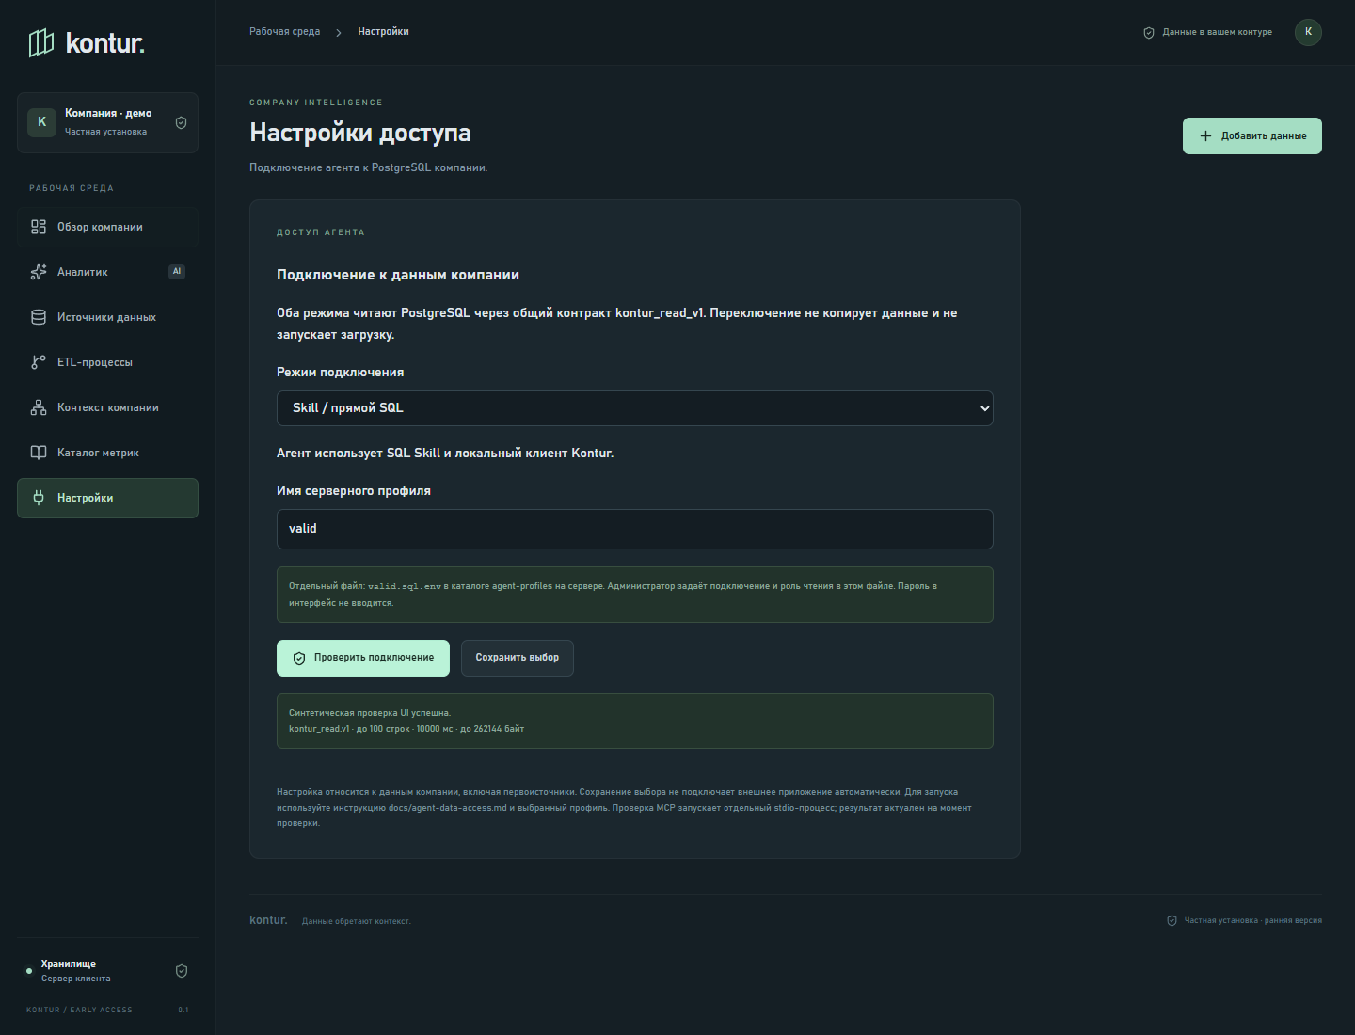The height and width of the screenshot is (1035, 1355).
Task: Click the valid.sql.env file name
Action: (x=405, y=586)
